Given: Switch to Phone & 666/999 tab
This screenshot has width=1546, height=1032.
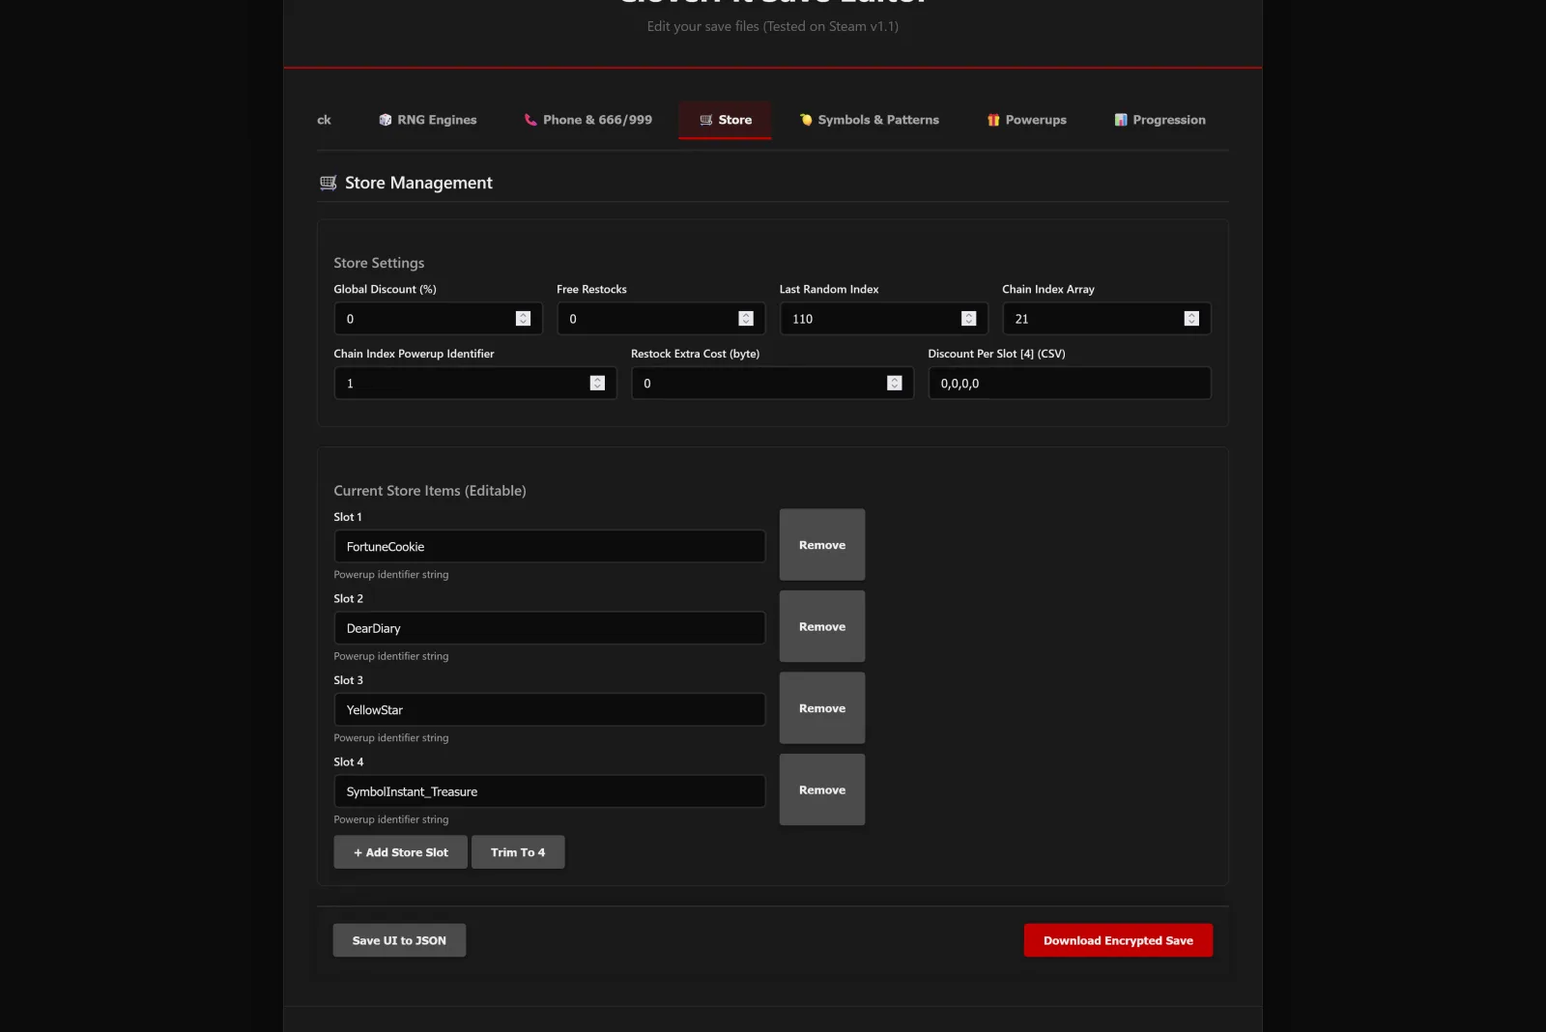Looking at the screenshot, I should [x=588, y=120].
